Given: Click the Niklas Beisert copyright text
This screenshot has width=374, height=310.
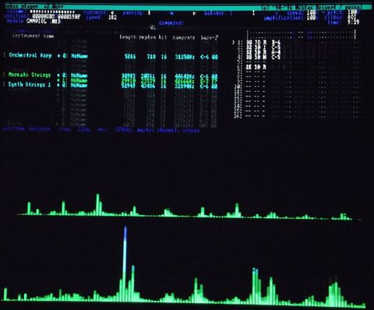Looking at the screenshot, I should coord(311,7).
